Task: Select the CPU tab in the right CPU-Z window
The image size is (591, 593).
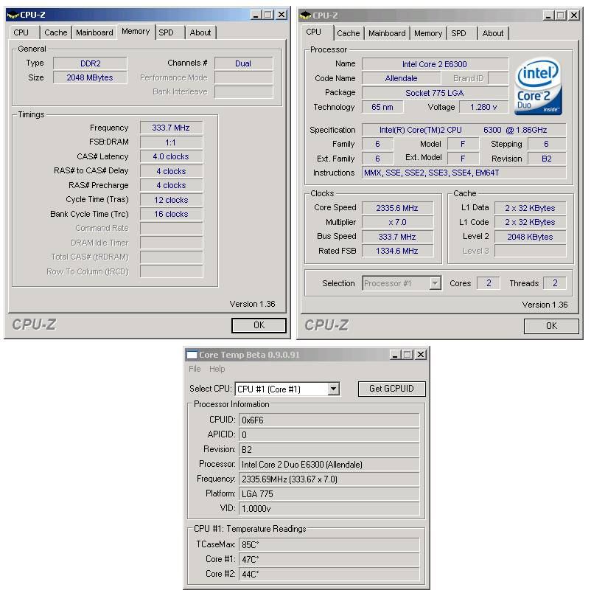Action: [x=314, y=32]
